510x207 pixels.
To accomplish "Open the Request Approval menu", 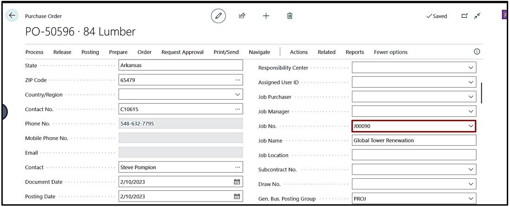I will pos(182,52).
